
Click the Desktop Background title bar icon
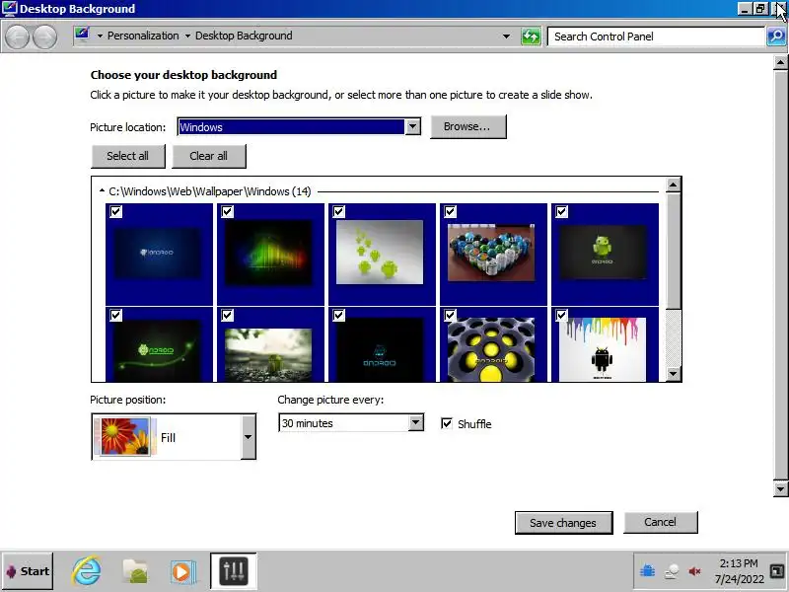[x=9, y=9]
